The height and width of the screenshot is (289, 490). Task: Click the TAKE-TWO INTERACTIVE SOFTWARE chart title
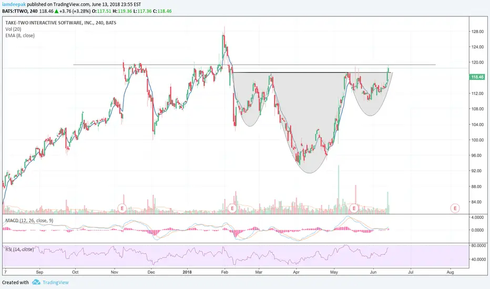(60, 23)
